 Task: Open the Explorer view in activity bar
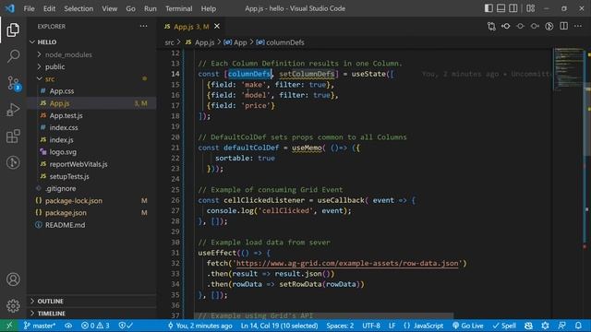coord(13,30)
